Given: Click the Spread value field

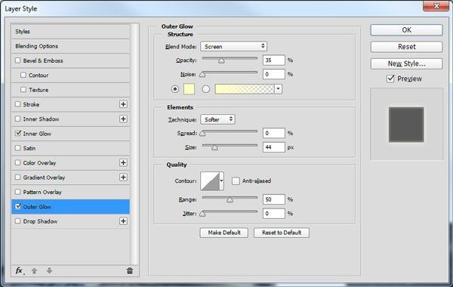Looking at the screenshot, I should click(x=274, y=133).
